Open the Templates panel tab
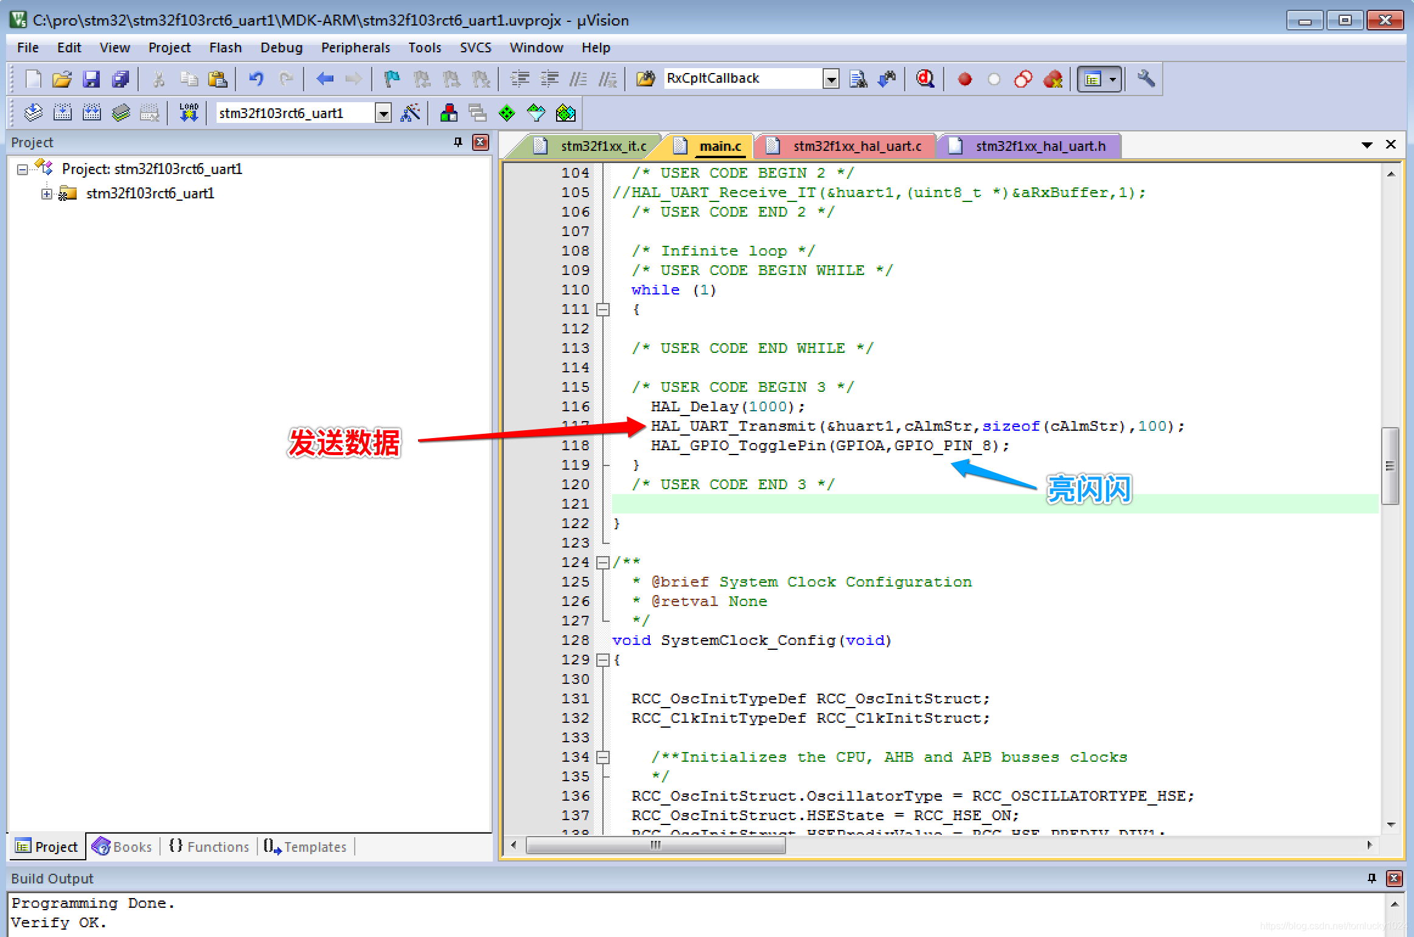1414x937 pixels. (307, 846)
